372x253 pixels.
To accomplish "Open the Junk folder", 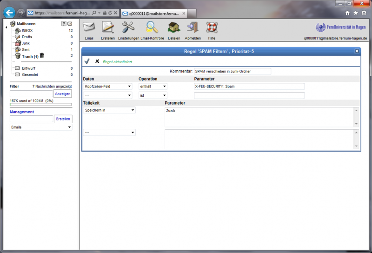I will (x=26, y=43).
